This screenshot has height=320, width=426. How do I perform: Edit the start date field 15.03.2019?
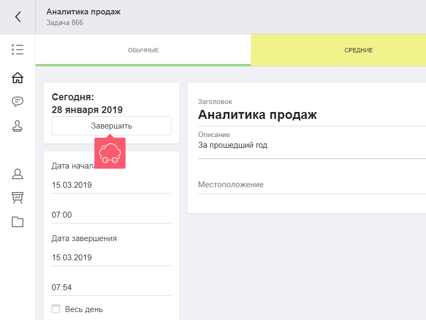pyautogui.click(x=111, y=185)
